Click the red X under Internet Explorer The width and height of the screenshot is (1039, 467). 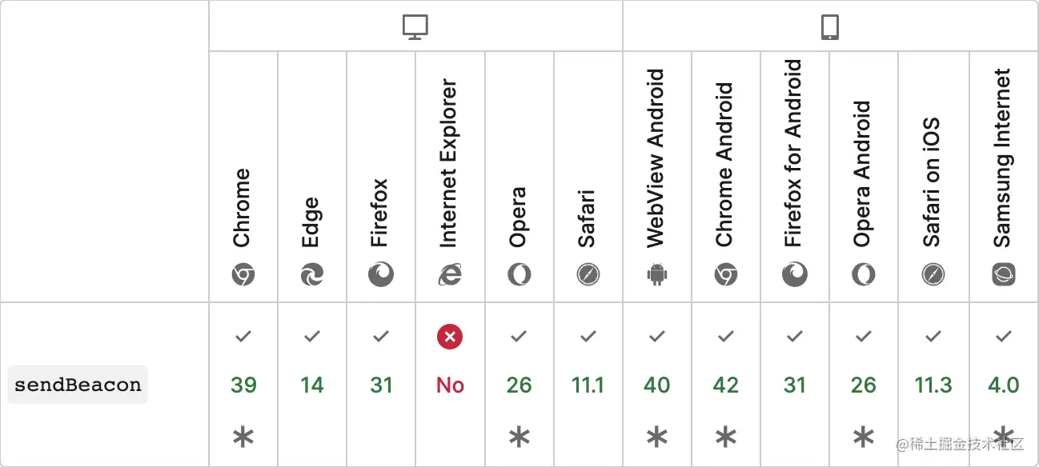450,337
